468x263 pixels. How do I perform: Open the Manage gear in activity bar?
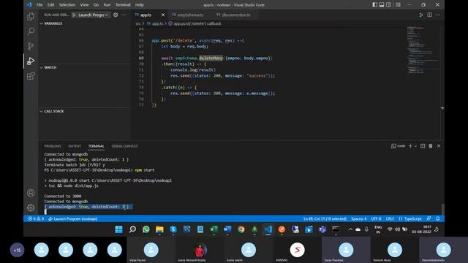(31, 207)
